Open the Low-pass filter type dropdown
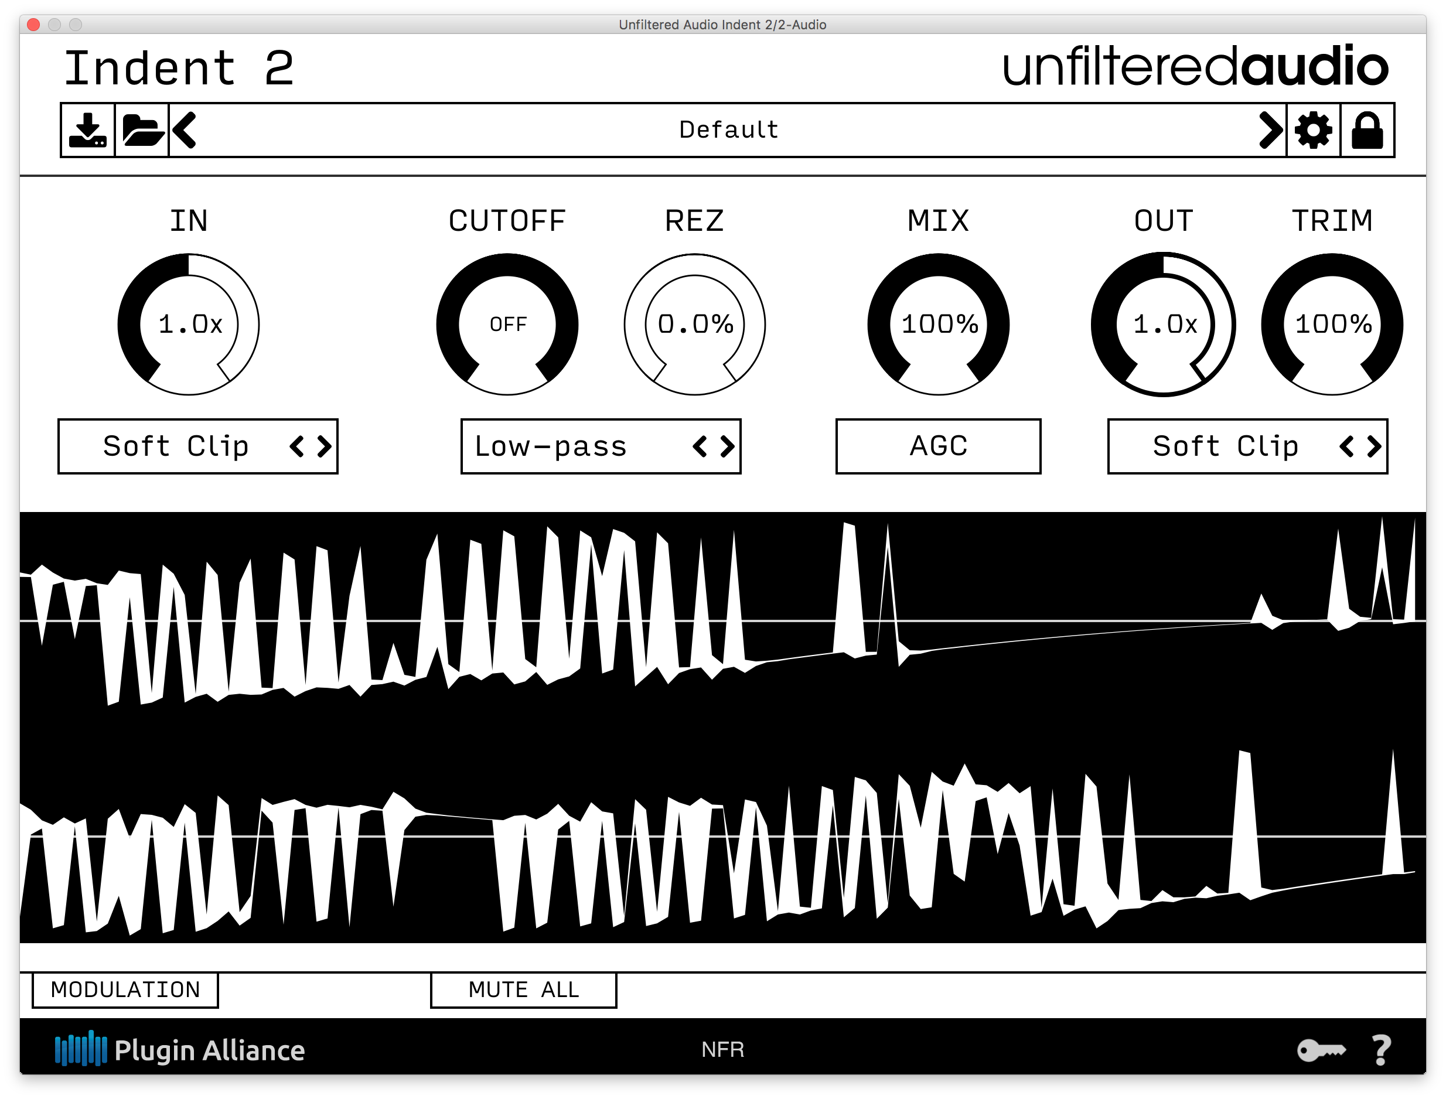Viewport: 1446px width, 1099px height. click(601, 446)
